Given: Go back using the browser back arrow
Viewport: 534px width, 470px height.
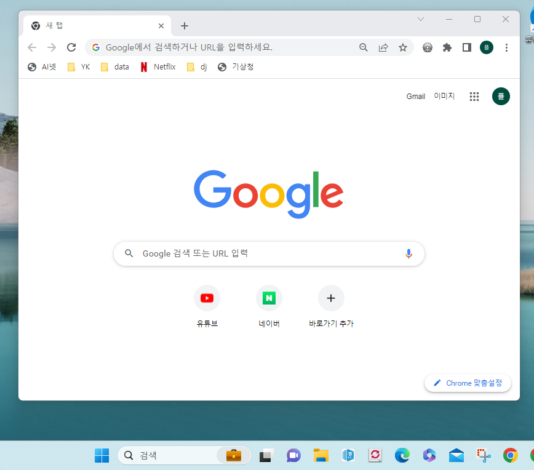Looking at the screenshot, I should tap(32, 47).
